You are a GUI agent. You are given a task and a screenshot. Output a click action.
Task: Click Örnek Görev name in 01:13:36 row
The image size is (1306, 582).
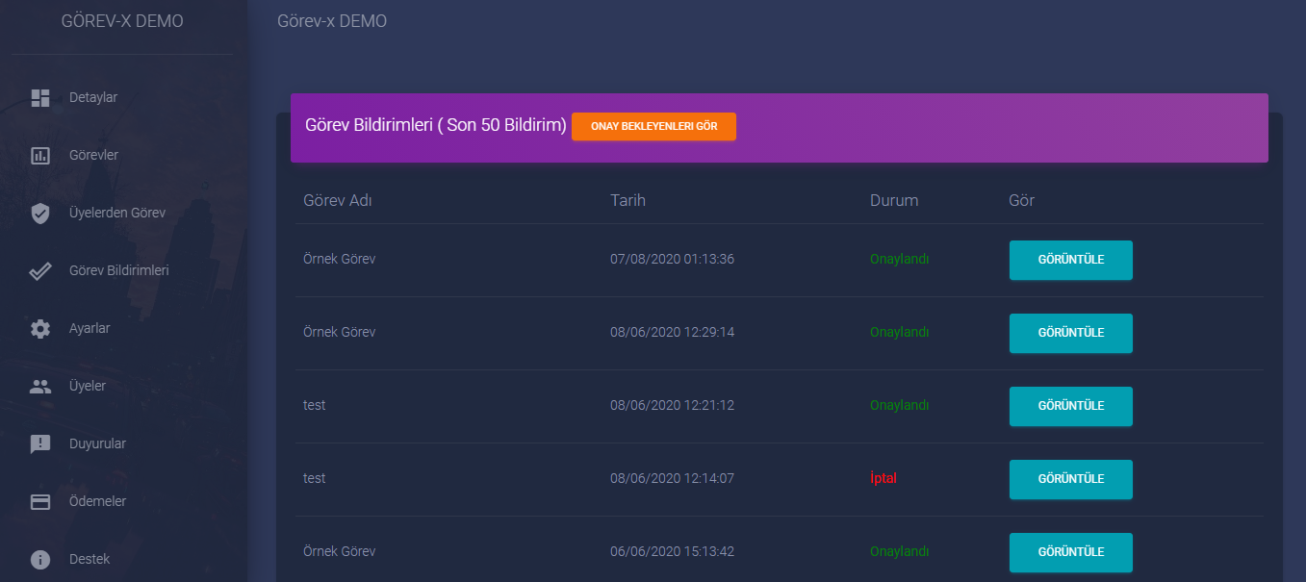point(340,259)
